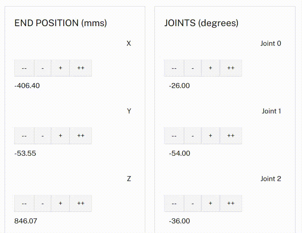This screenshot has height=233, width=302.
Task: Click the Y axis ++ button
Action: pyautogui.click(x=81, y=136)
